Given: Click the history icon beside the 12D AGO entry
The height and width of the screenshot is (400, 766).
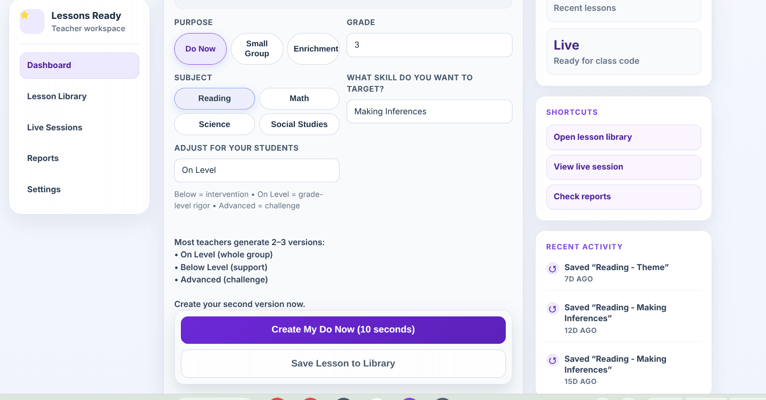Looking at the screenshot, I should coord(552,308).
